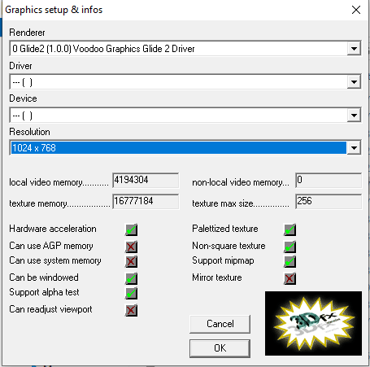Click the Can use AGP memory red X icon
The image size is (370, 367).
132,247
